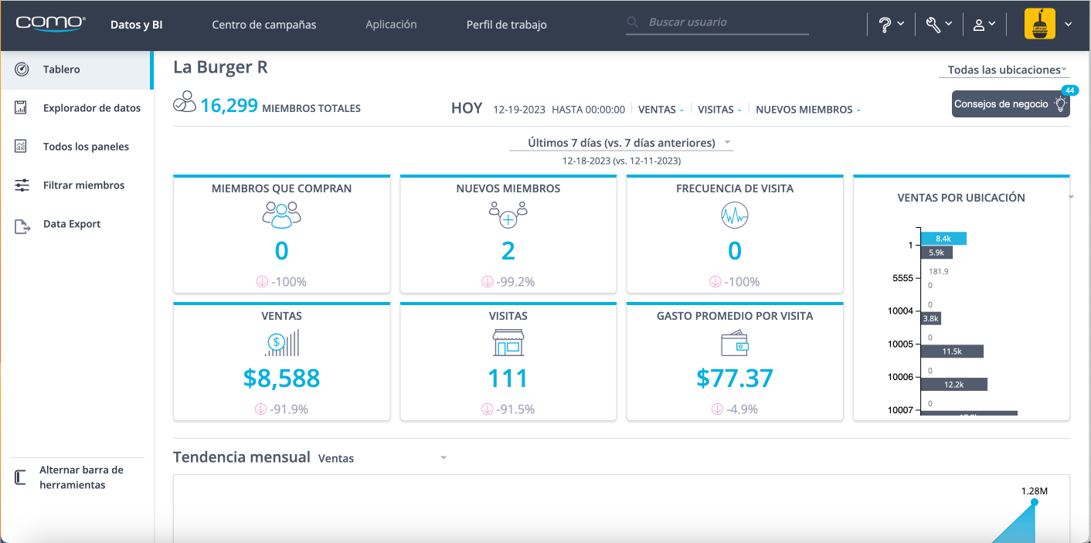This screenshot has height=543, width=1091.
Task: Click the 12.2k bar for location 10006
Action: 953,385
